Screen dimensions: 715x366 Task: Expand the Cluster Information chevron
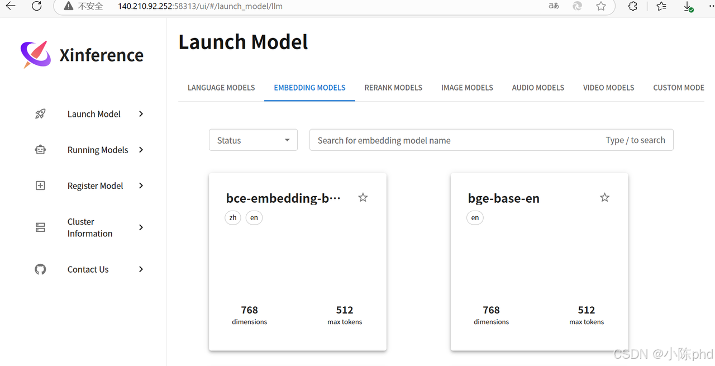(x=141, y=227)
